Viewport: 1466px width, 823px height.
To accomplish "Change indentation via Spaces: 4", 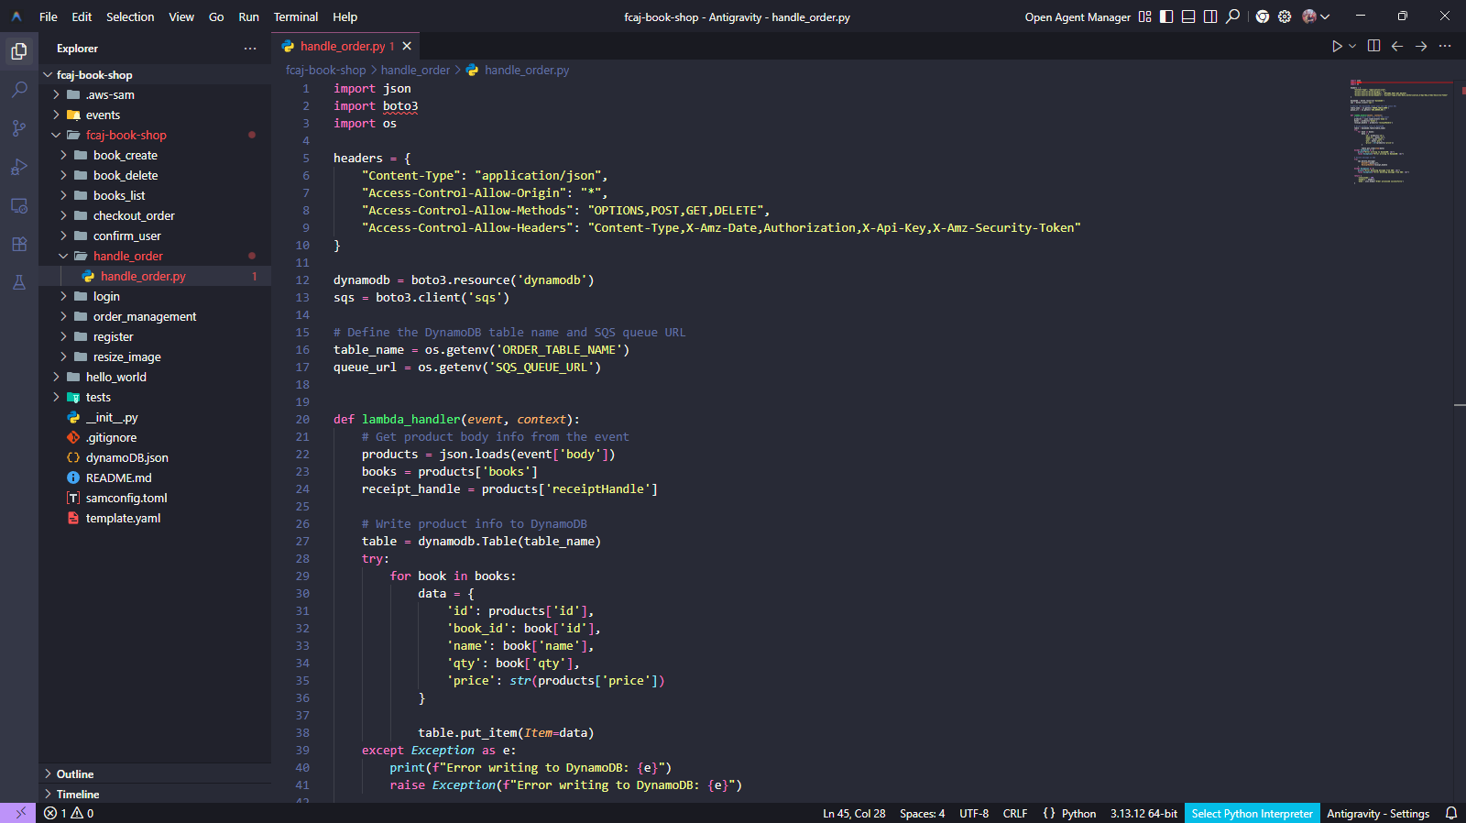I will (x=922, y=813).
